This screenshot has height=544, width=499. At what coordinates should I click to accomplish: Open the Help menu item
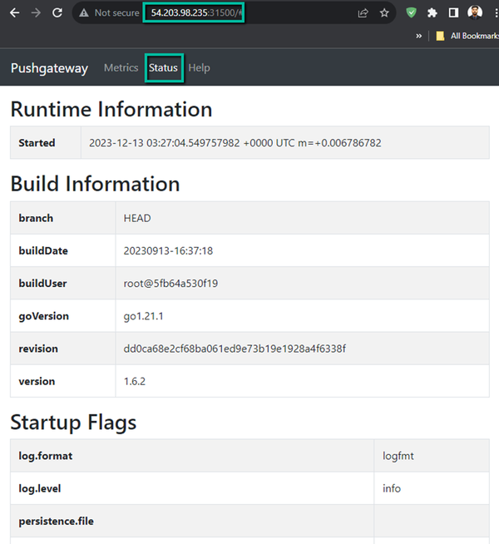pos(199,68)
